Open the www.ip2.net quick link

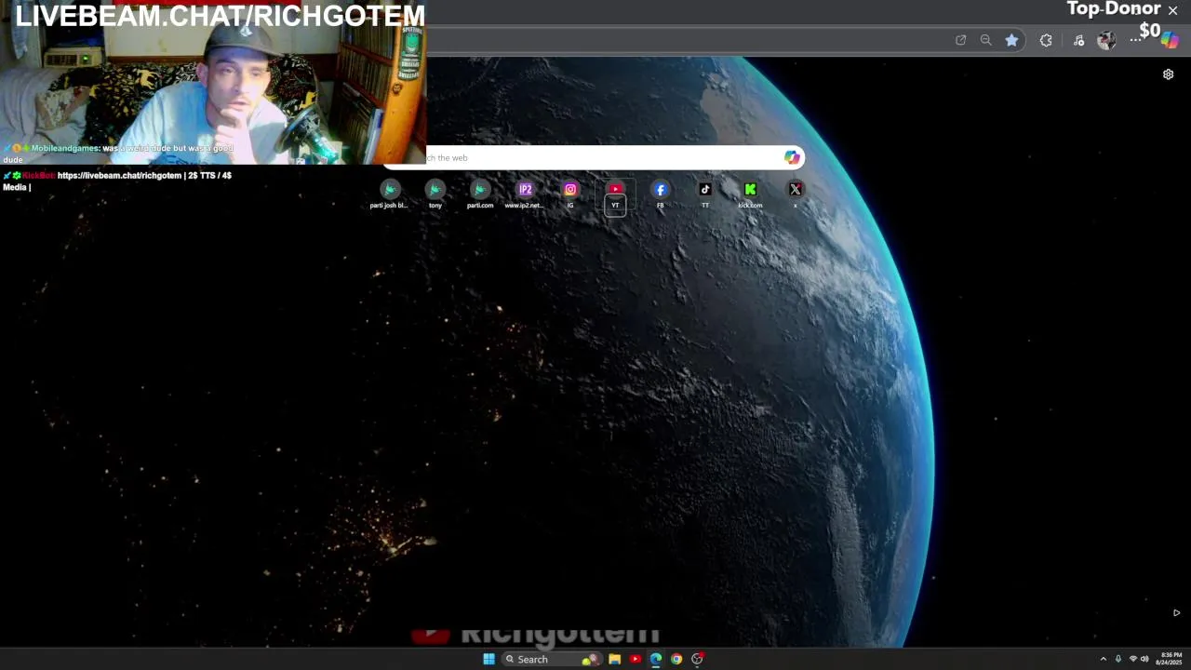pyautogui.click(x=525, y=194)
